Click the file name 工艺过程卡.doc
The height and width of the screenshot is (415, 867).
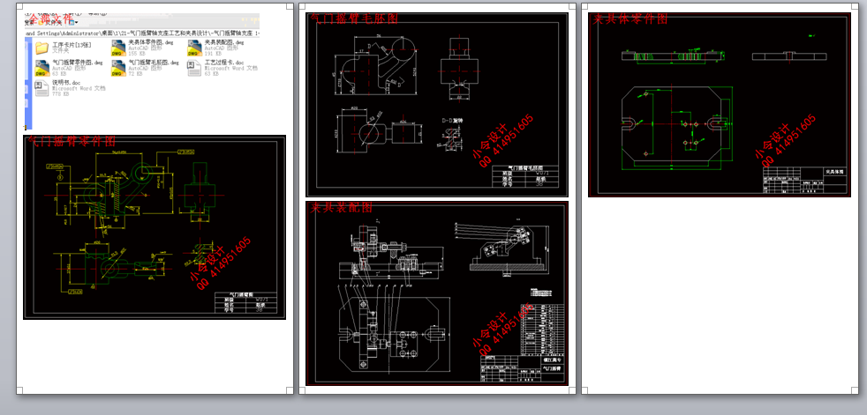click(x=224, y=63)
